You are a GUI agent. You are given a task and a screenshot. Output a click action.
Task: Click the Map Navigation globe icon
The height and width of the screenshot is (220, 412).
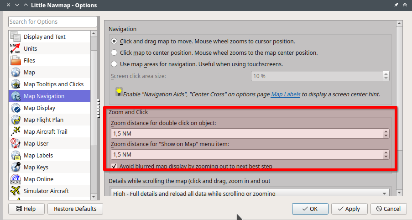[x=16, y=96]
